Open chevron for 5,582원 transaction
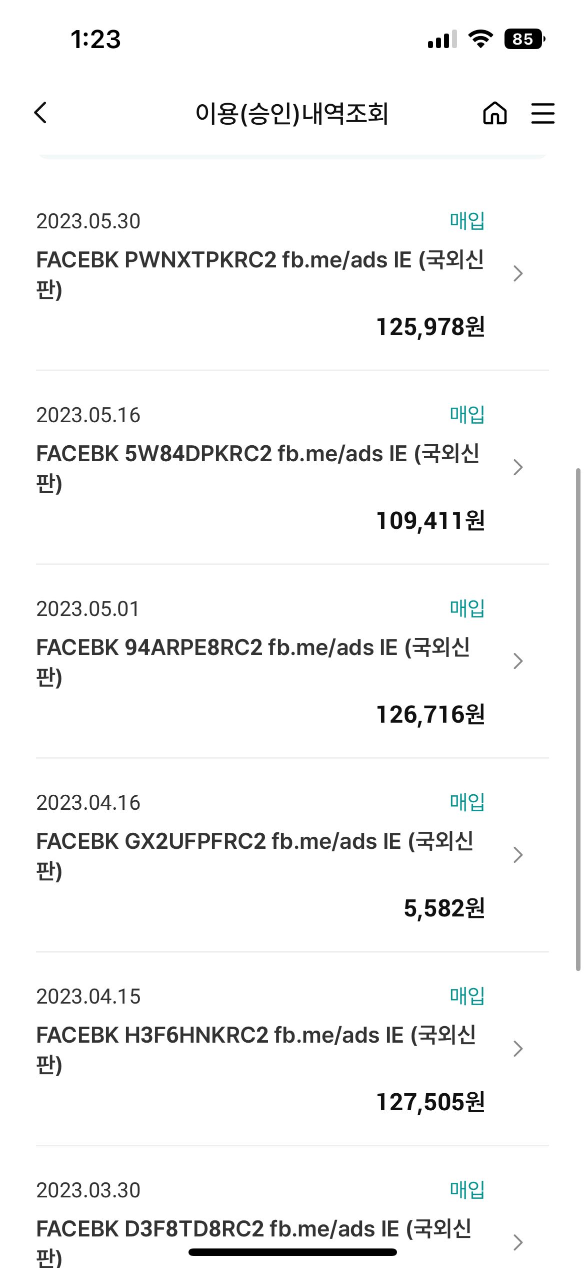585x1268 pixels. pyautogui.click(x=518, y=855)
